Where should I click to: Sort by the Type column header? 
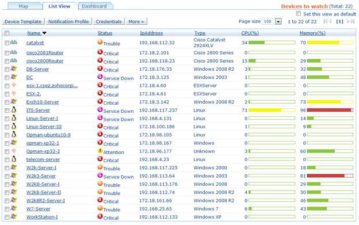200,33
